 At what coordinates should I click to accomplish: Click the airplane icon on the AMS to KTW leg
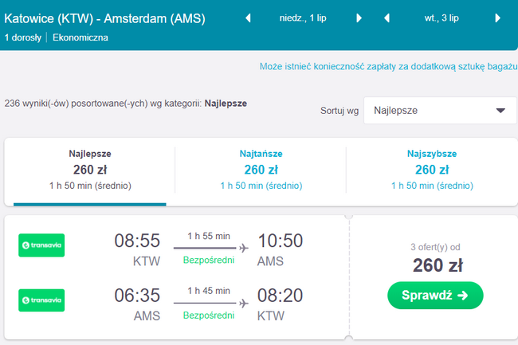click(244, 303)
